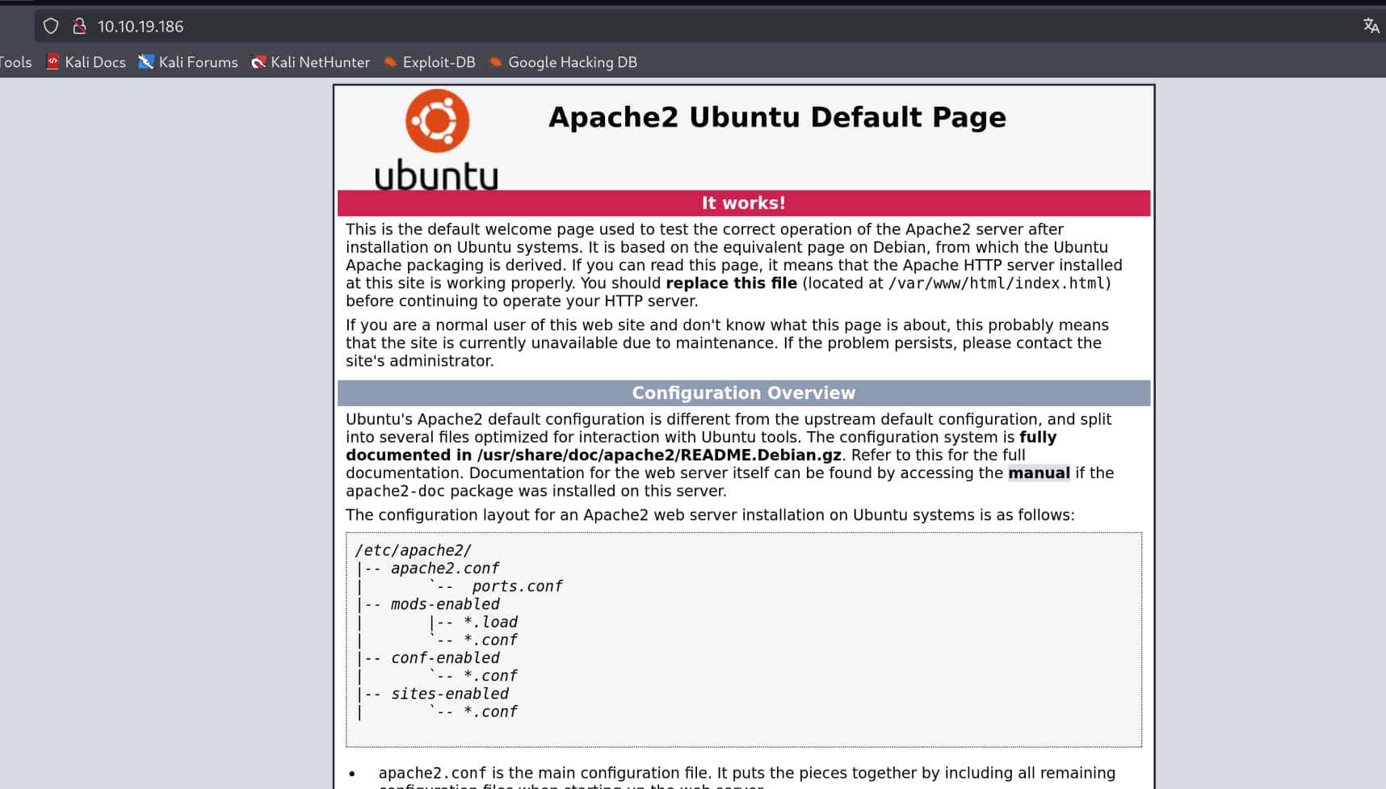This screenshot has height=789, width=1386.
Task: Click the translate page icon
Action: pos(1371,26)
